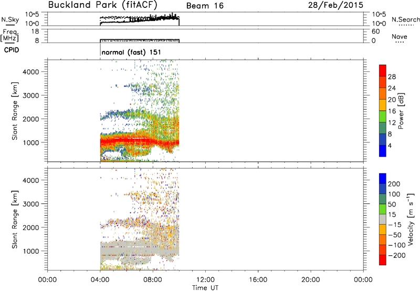Select the "Time UT" axis title
Screen dimensions: 420x291
[205, 288]
